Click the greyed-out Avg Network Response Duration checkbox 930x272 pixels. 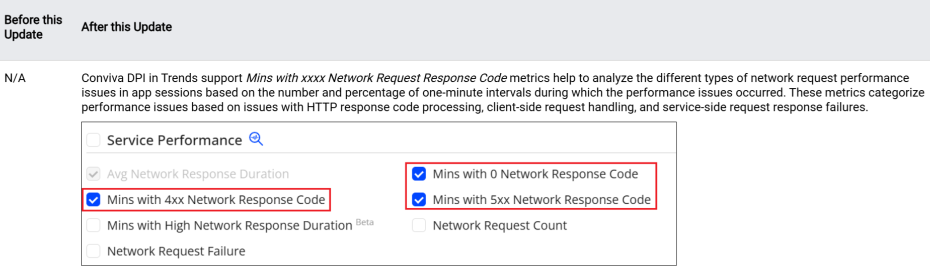pyautogui.click(x=94, y=174)
